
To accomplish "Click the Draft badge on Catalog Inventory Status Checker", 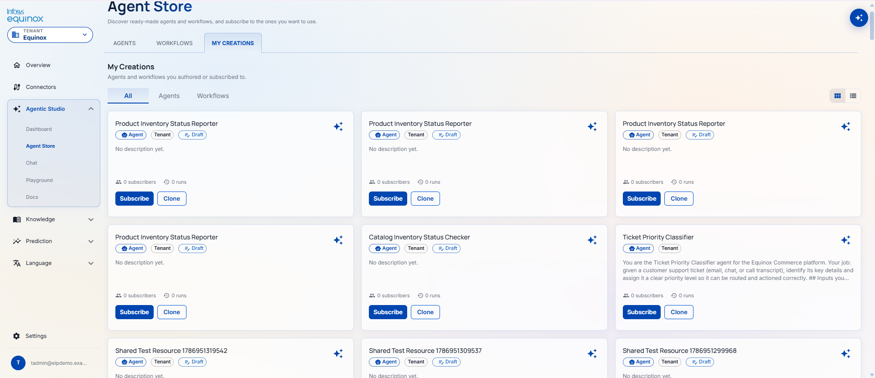I will tap(446, 249).
